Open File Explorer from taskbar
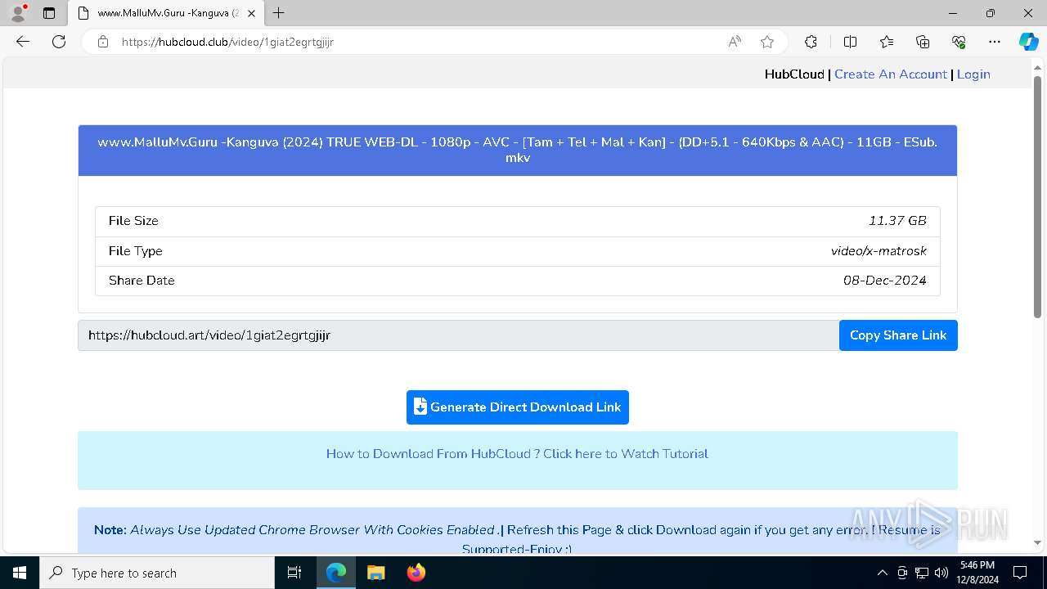 tap(375, 573)
